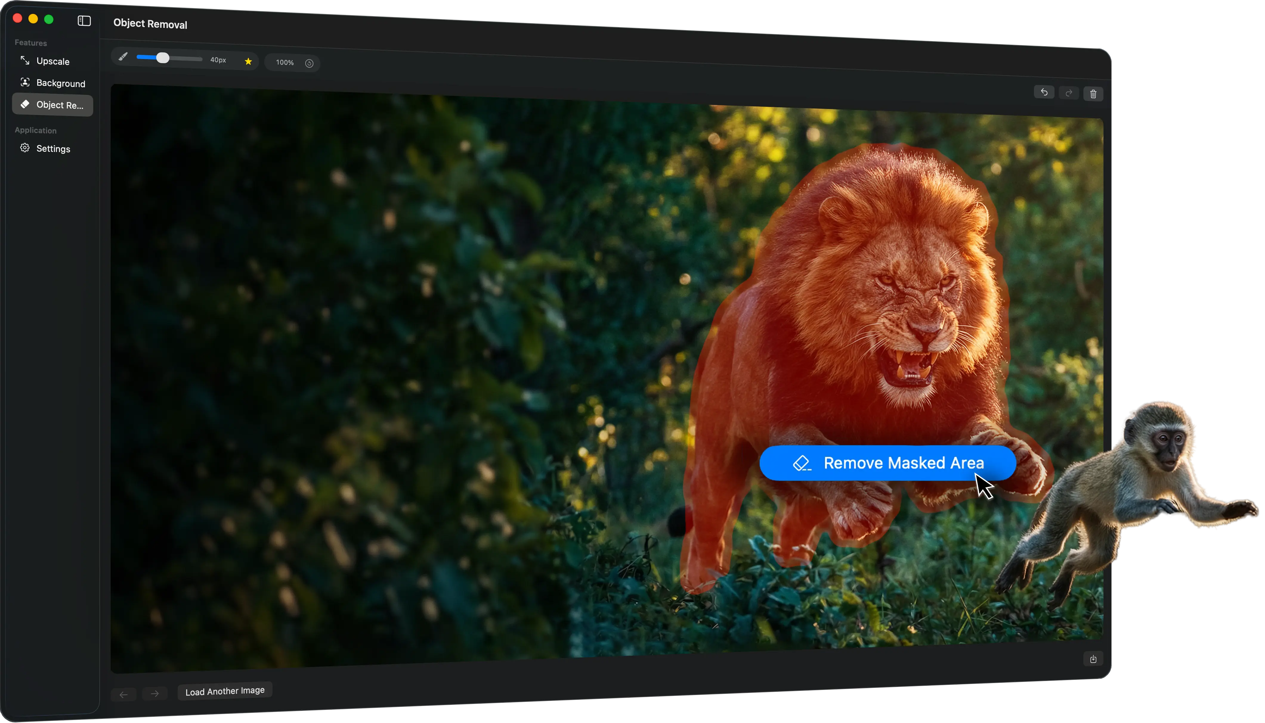Click Remove Masked Area button
Image resolution: width=1265 pixels, height=723 pixels.
pos(888,463)
